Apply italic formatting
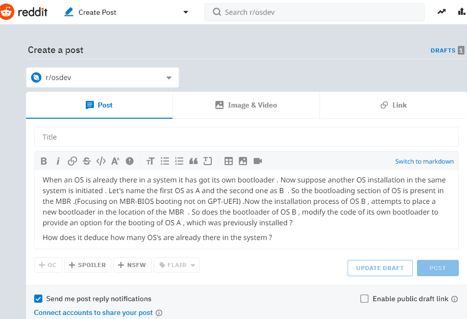467x319 pixels. coord(58,161)
